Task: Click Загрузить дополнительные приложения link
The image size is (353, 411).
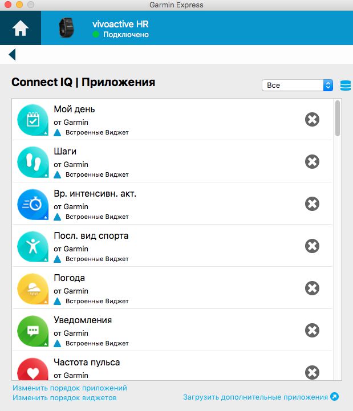Action: pyautogui.click(x=255, y=397)
